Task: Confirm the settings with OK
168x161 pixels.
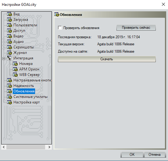Action: 132,155
